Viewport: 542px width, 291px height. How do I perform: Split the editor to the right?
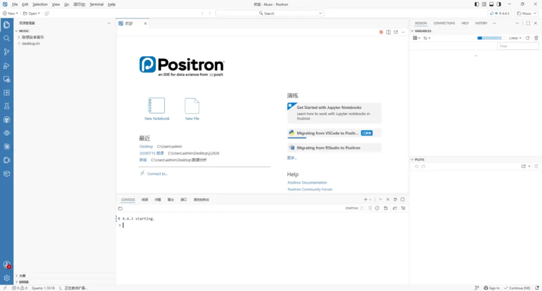pos(388,32)
